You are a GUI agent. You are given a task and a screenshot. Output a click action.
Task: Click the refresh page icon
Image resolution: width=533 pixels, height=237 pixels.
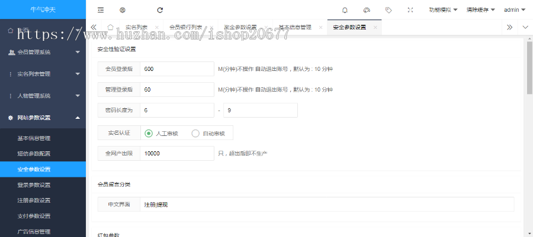click(x=160, y=10)
